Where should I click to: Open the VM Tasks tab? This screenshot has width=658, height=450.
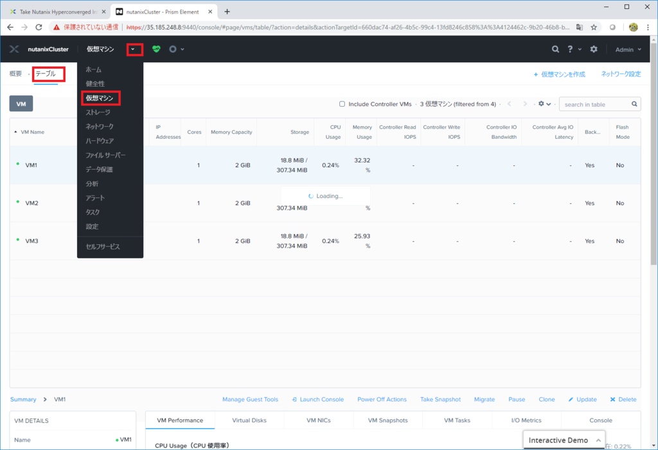[x=457, y=420]
